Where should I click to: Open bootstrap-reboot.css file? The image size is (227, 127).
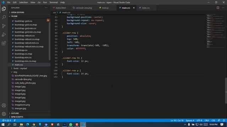[24, 36]
